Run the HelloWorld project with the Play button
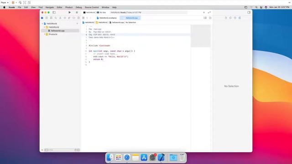292x164 pixels. click(69, 12)
